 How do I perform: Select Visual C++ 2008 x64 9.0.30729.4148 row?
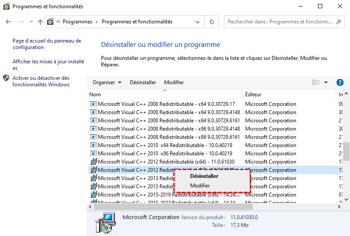(x=216, y=112)
